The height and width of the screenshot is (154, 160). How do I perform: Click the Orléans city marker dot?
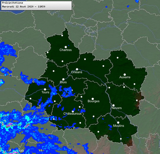[77, 69]
